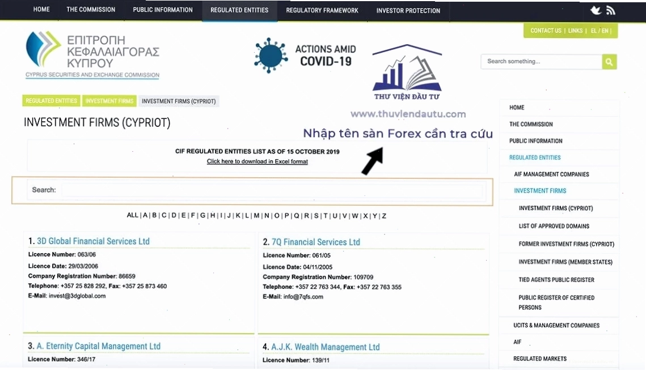Click email info@7qfs.com
Viewport: 646px width, 371px height.
(303, 297)
